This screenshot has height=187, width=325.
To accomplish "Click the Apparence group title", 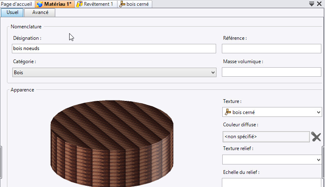I will [23, 90].
